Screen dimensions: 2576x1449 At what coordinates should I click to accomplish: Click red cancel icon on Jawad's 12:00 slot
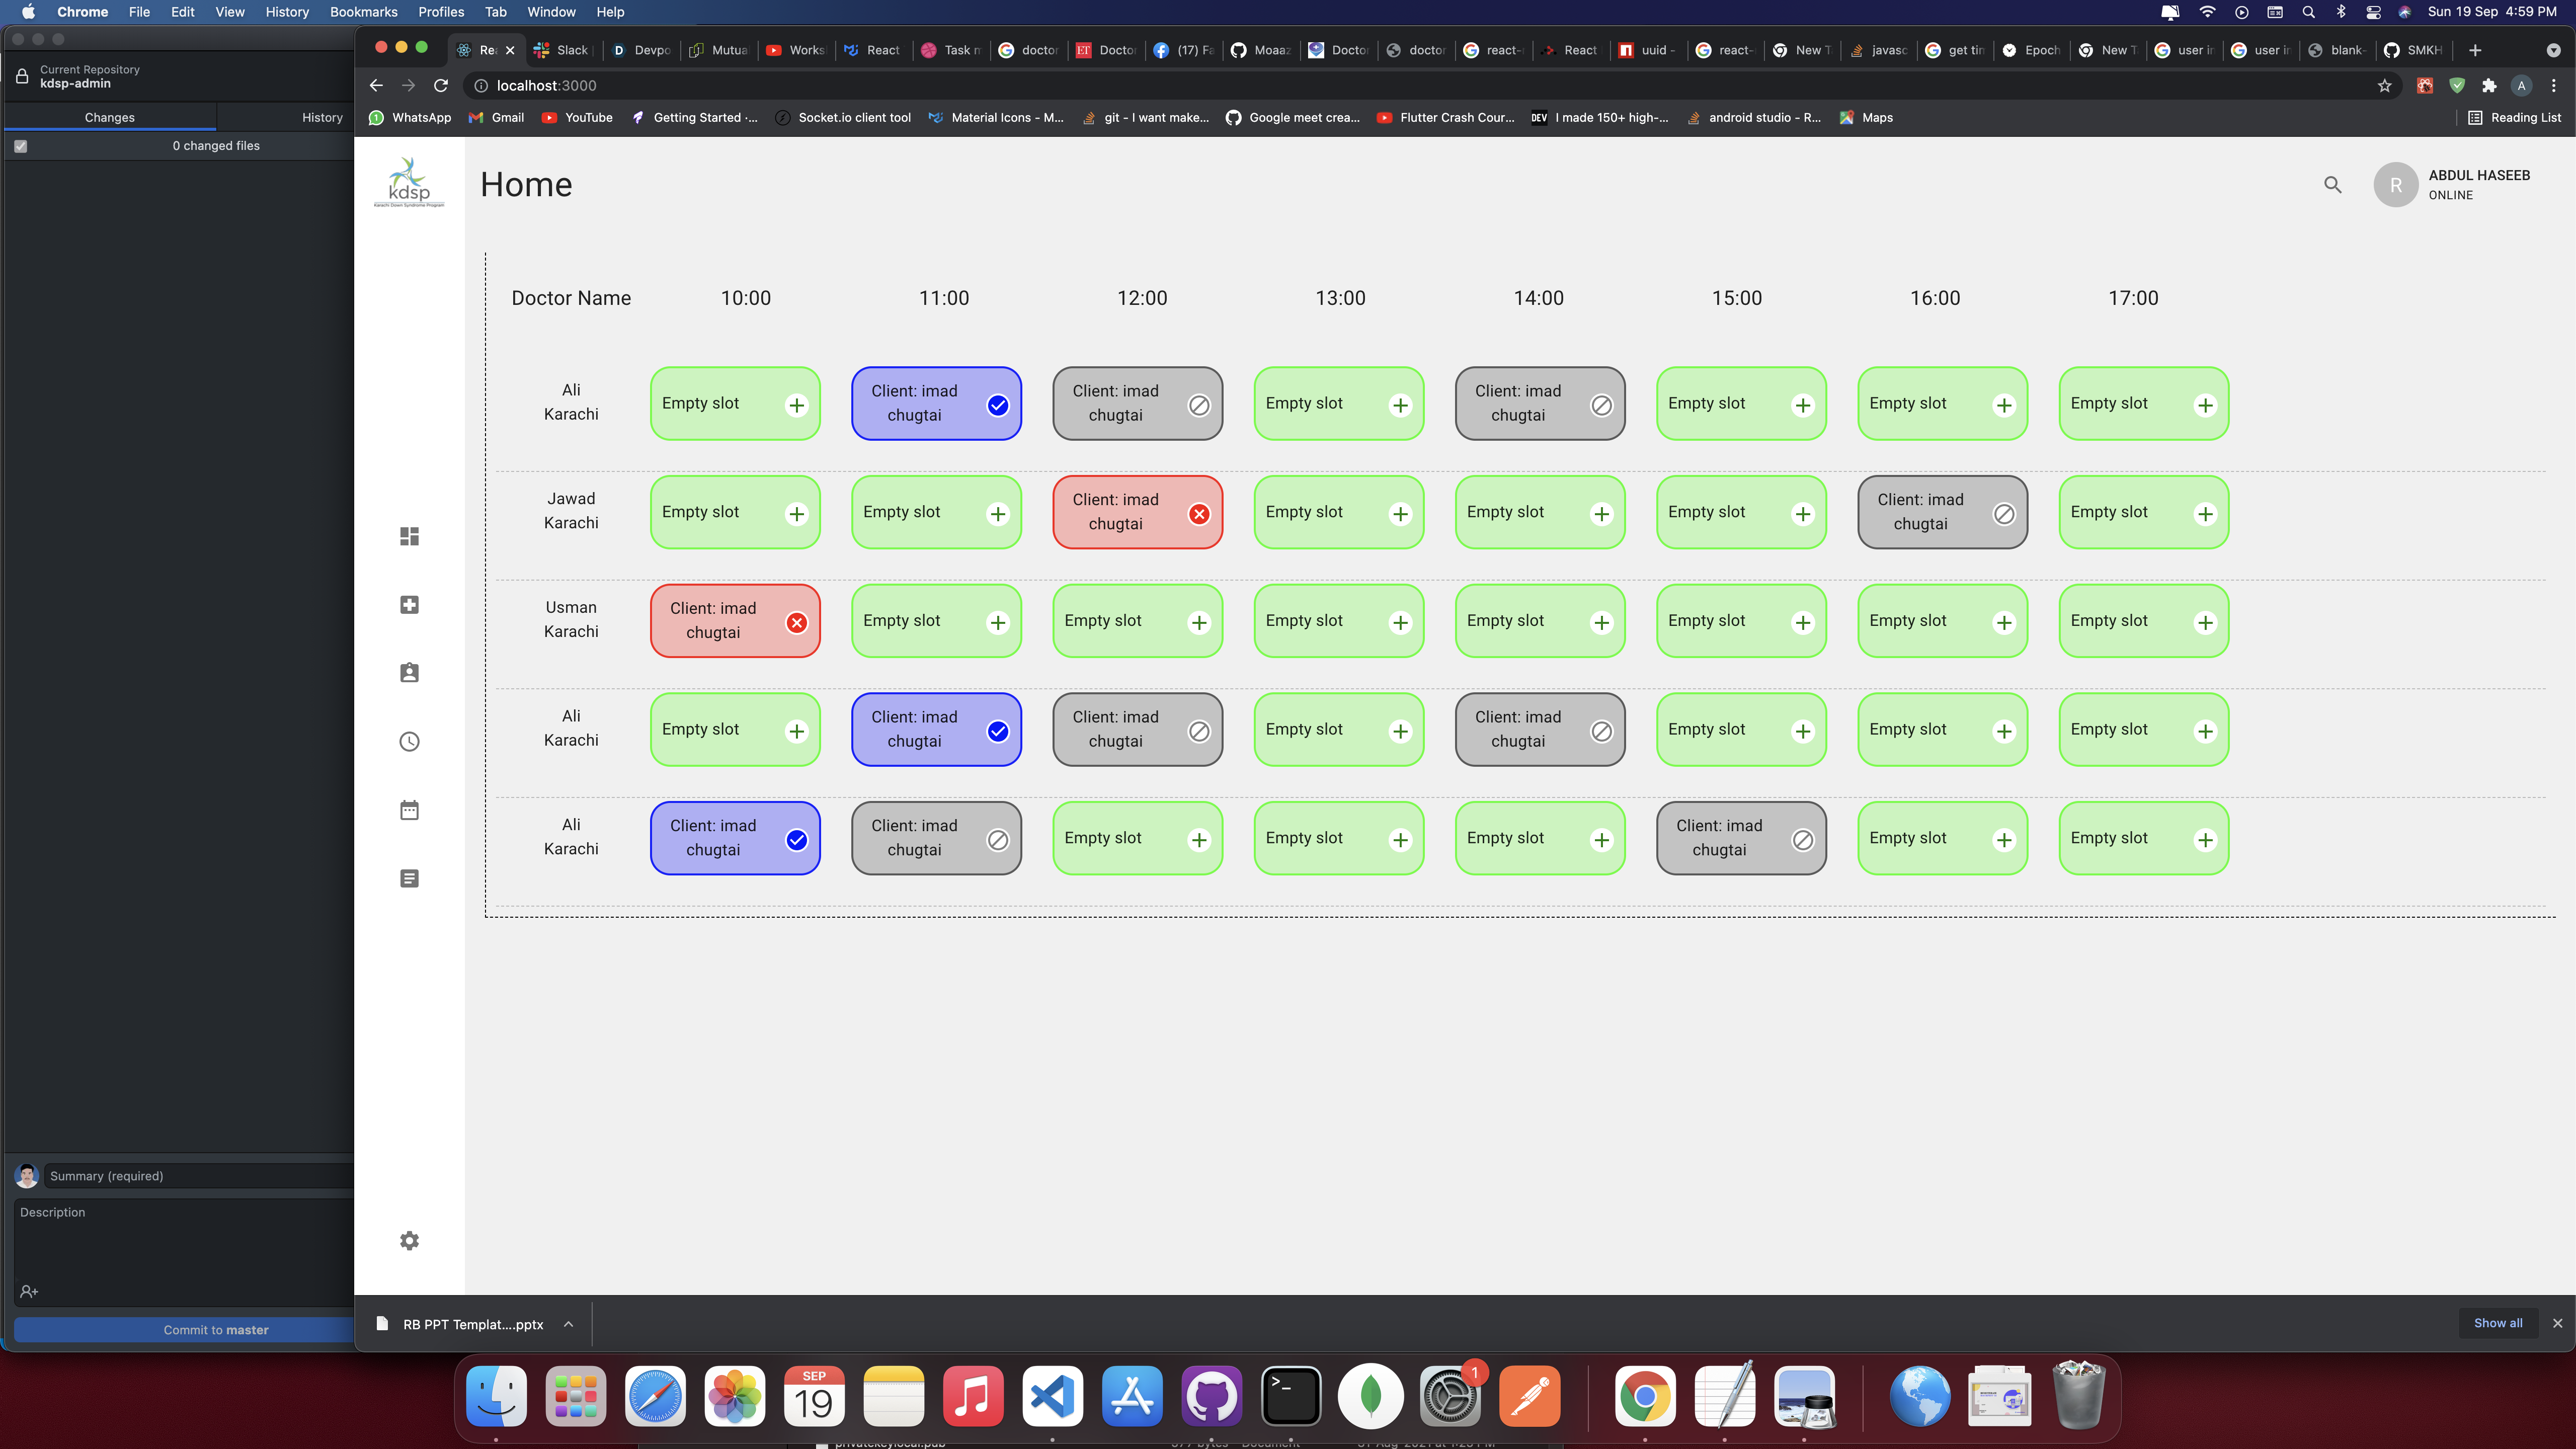pyautogui.click(x=1198, y=514)
